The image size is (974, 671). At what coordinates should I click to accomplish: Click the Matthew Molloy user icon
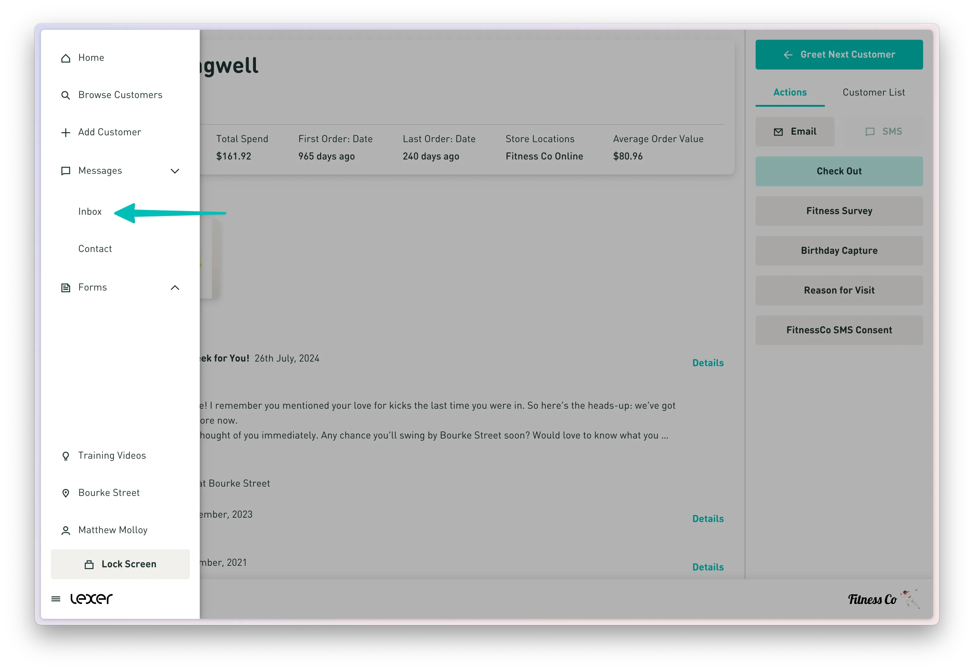coord(65,531)
